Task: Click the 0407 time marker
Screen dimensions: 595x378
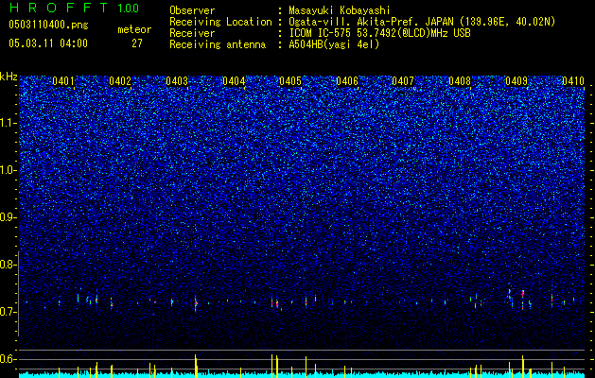Action: pos(403,80)
